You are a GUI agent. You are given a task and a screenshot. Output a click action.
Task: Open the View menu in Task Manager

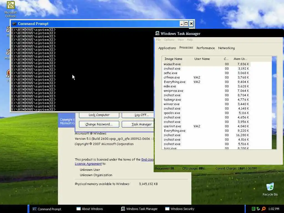[x=181, y=40]
